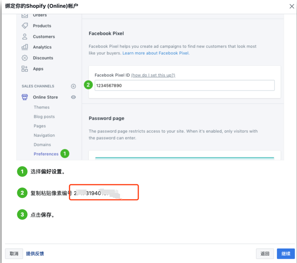Click the Facebook Pixel section heading
The image size is (297, 263).
[106, 33]
